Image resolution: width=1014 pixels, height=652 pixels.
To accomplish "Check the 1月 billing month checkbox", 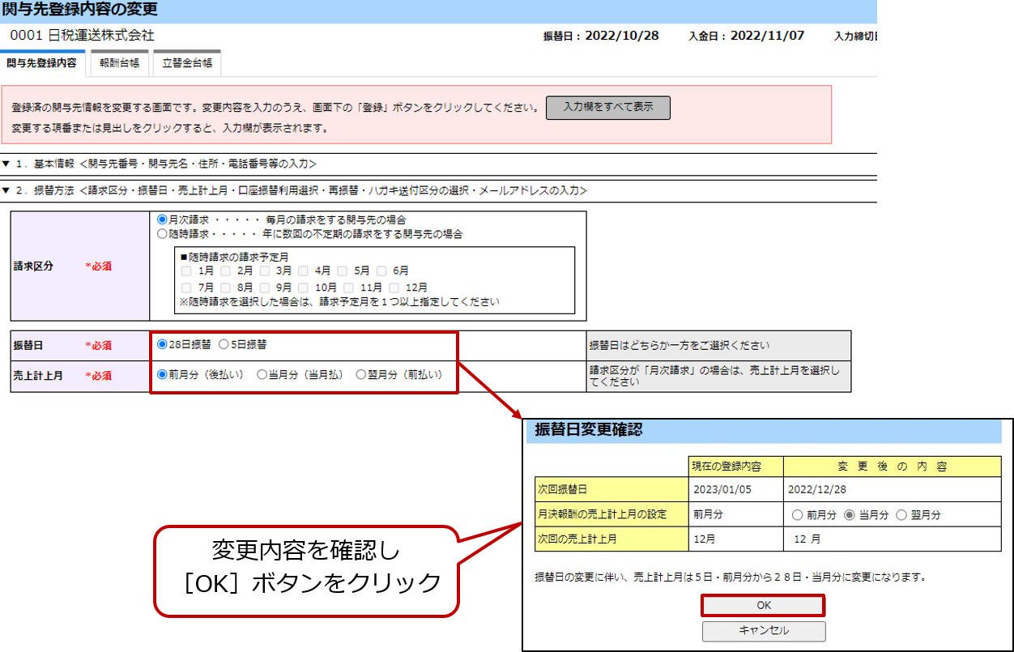I will tap(187, 271).
